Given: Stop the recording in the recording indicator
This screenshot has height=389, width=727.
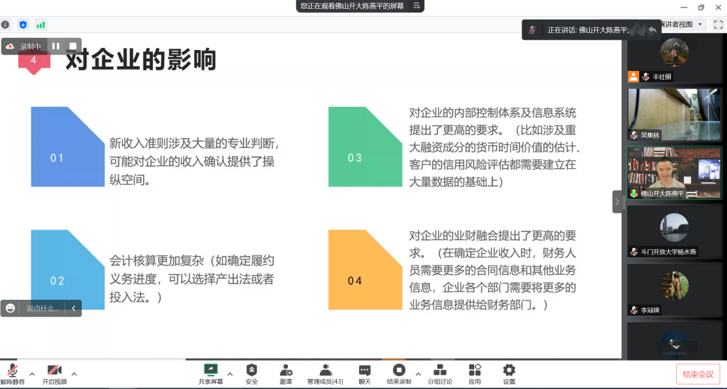Looking at the screenshot, I should point(73,47).
